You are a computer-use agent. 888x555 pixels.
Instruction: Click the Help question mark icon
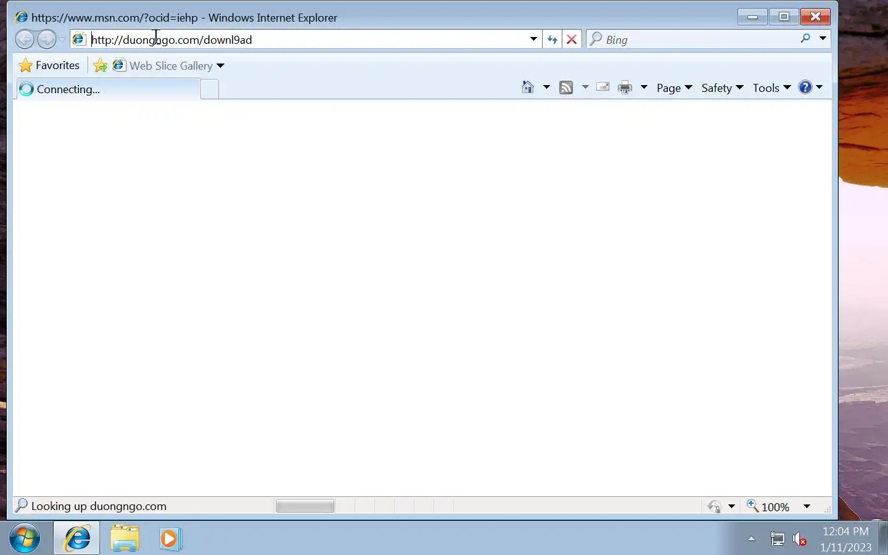click(x=805, y=87)
